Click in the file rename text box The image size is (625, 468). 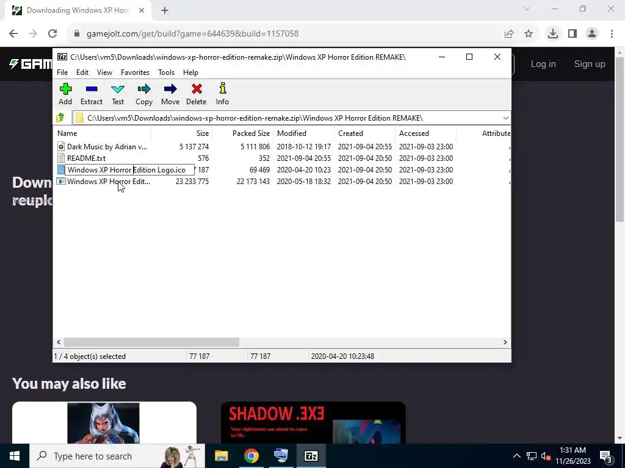[x=129, y=170]
